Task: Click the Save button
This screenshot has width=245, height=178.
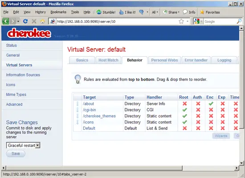Action: coord(16,153)
